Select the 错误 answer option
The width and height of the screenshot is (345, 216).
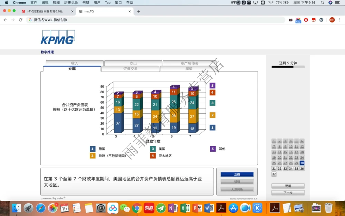coord(237,182)
